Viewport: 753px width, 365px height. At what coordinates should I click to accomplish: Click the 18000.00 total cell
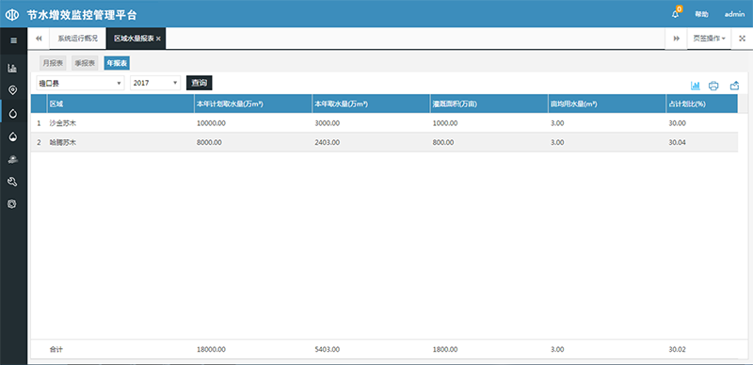coord(211,350)
